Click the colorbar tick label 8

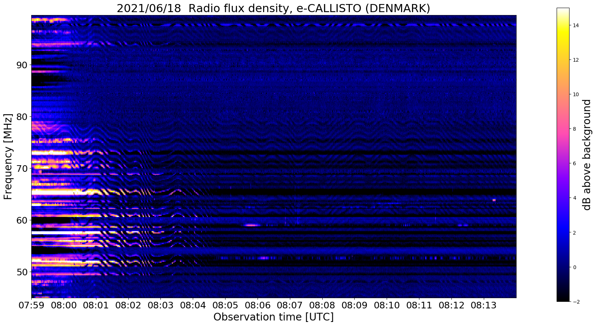(574, 129)
